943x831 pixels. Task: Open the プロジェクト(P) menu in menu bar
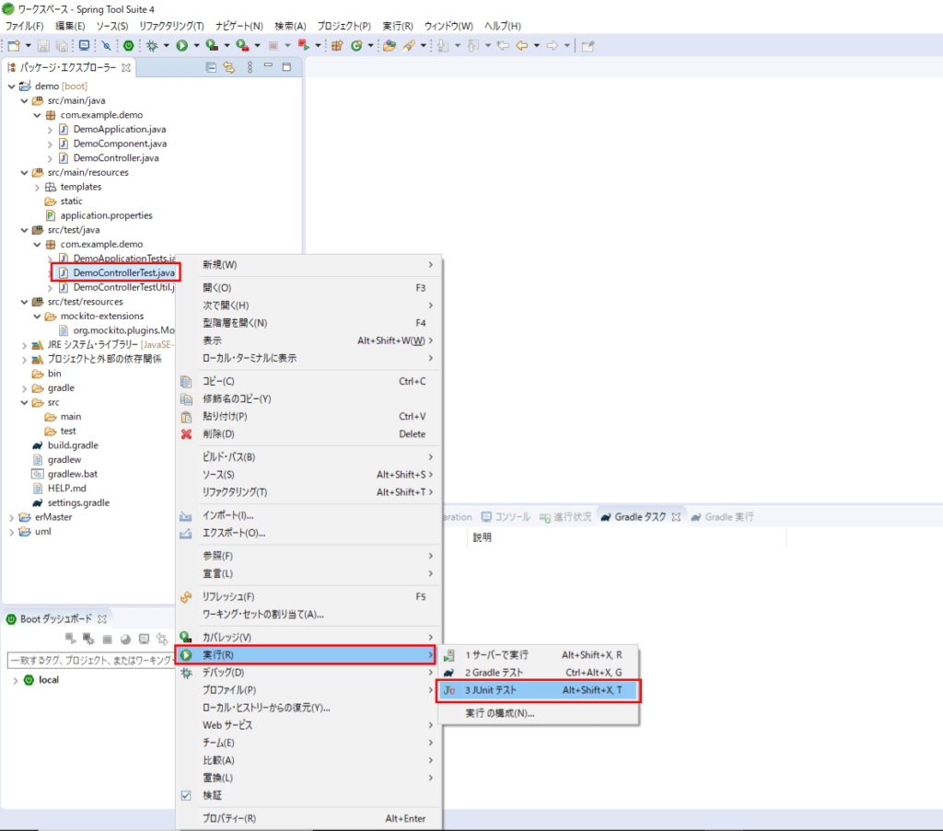(343, 26)
